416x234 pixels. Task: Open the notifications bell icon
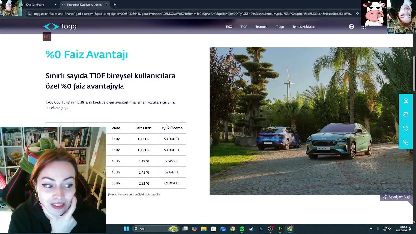[x=410, y=229]
